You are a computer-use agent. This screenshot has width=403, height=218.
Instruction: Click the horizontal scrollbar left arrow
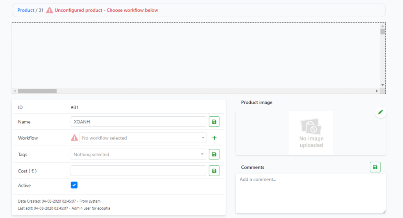pyautogui.click(x=15, y=91)
